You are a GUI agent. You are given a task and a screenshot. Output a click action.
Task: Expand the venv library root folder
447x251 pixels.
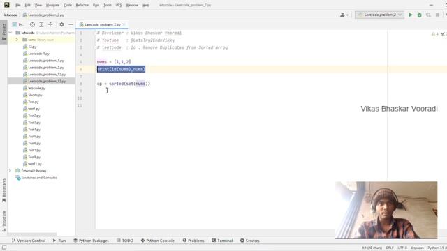tap(17, 40)
